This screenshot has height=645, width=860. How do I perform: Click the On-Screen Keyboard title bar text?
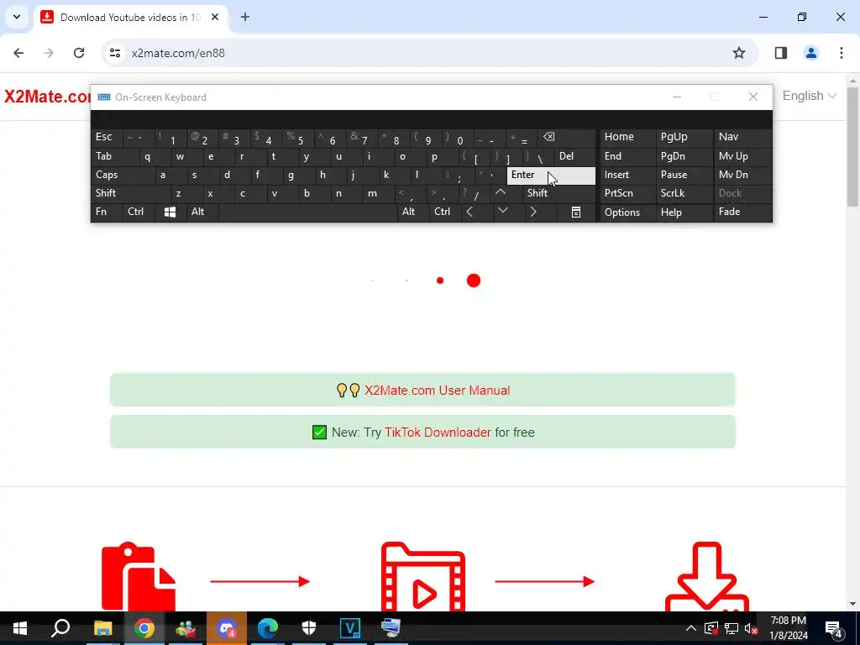[160, 97]
